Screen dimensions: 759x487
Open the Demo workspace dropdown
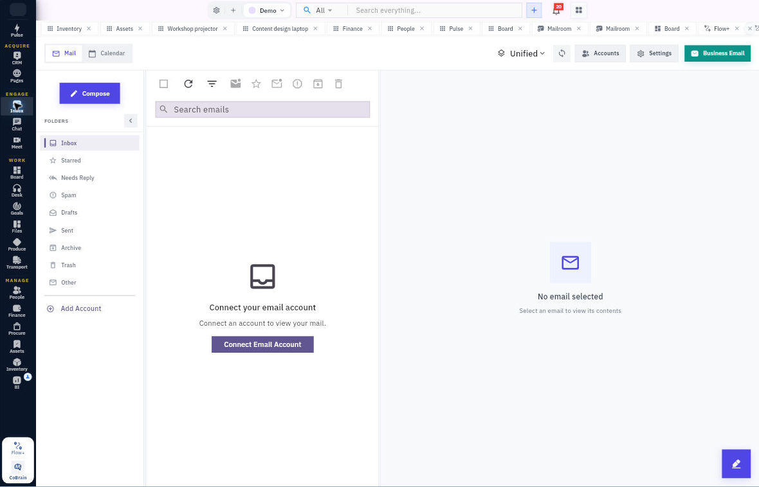coord(267,10)
